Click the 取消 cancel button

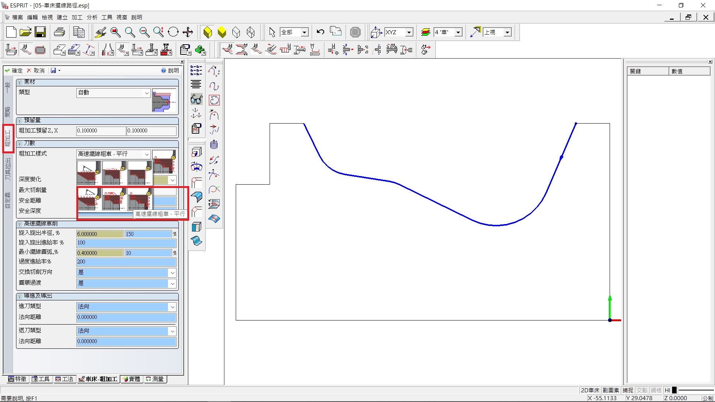[36, 70]
